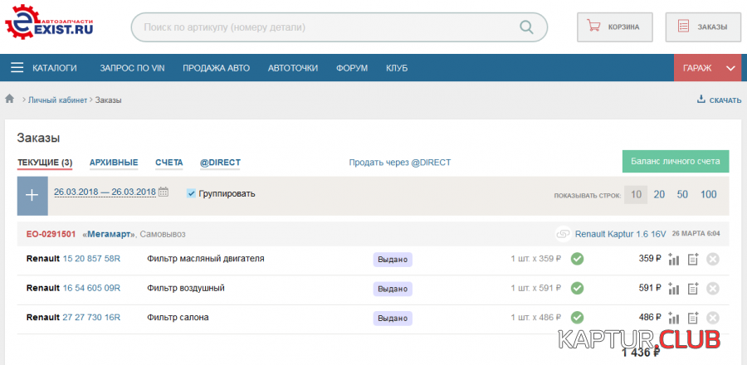747x365 pixels.
Task: Click the blue plus icon to expand filters
Action: [32, 196]
